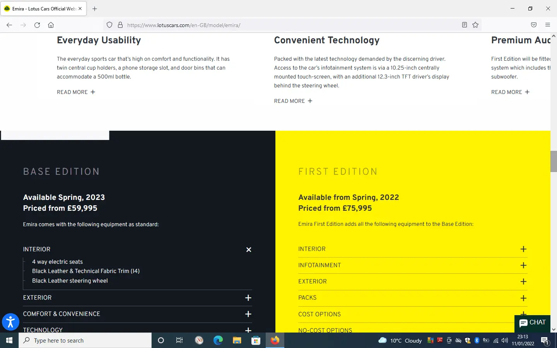Toggle reader view icon in address bar
This screenshot has height=348, width=557.
click(x=465, y=25)
